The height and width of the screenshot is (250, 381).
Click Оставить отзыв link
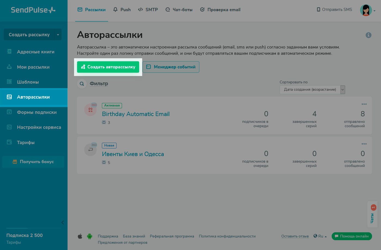[x=295, y=236]
